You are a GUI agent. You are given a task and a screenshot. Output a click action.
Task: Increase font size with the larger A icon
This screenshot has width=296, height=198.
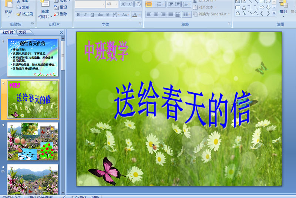point(123,4)
